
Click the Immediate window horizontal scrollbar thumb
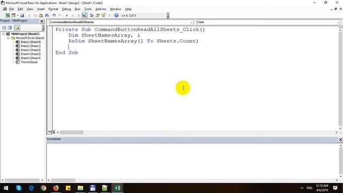pyautogui.click(x=63, y=180)
